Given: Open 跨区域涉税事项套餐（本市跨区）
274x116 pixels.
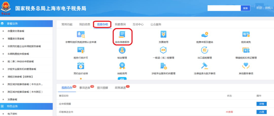Looking at the screenshot, I should pos(25,92).
